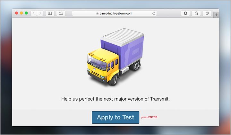231x135 pixels.
Task: Click the "press ENTER" hint text
Action: [149, 117]
